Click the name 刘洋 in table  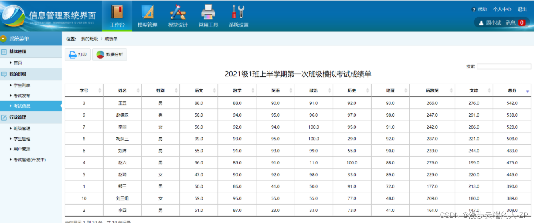[122, 151]
